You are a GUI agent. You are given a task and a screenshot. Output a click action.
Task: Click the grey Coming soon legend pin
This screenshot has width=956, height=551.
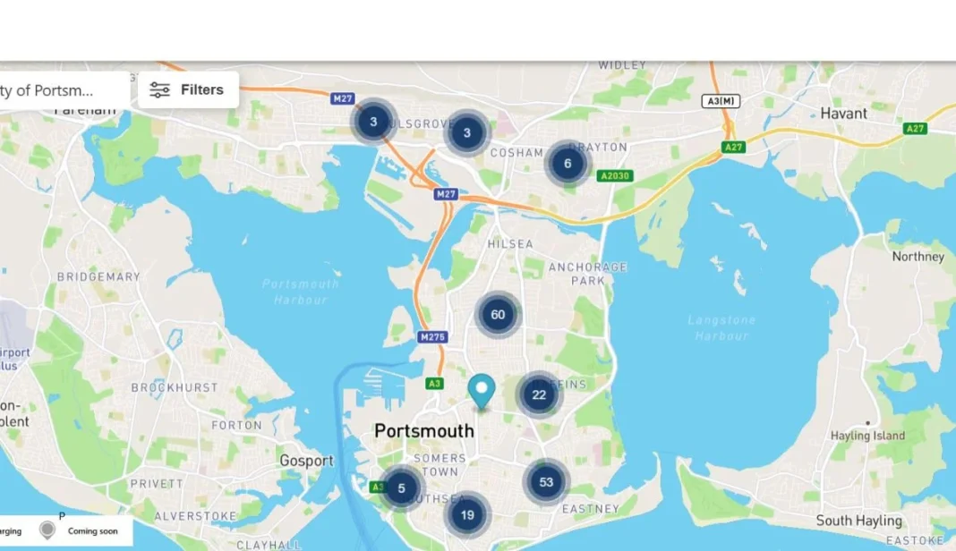click(x=47, y=530)
